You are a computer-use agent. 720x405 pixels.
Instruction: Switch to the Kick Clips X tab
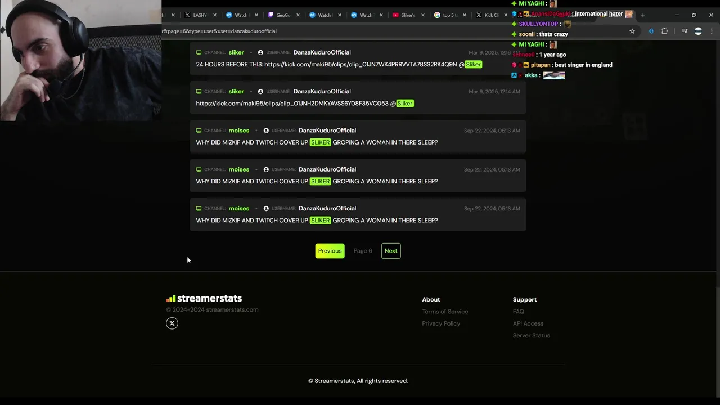pyautogui.click(x=491, y=15)
